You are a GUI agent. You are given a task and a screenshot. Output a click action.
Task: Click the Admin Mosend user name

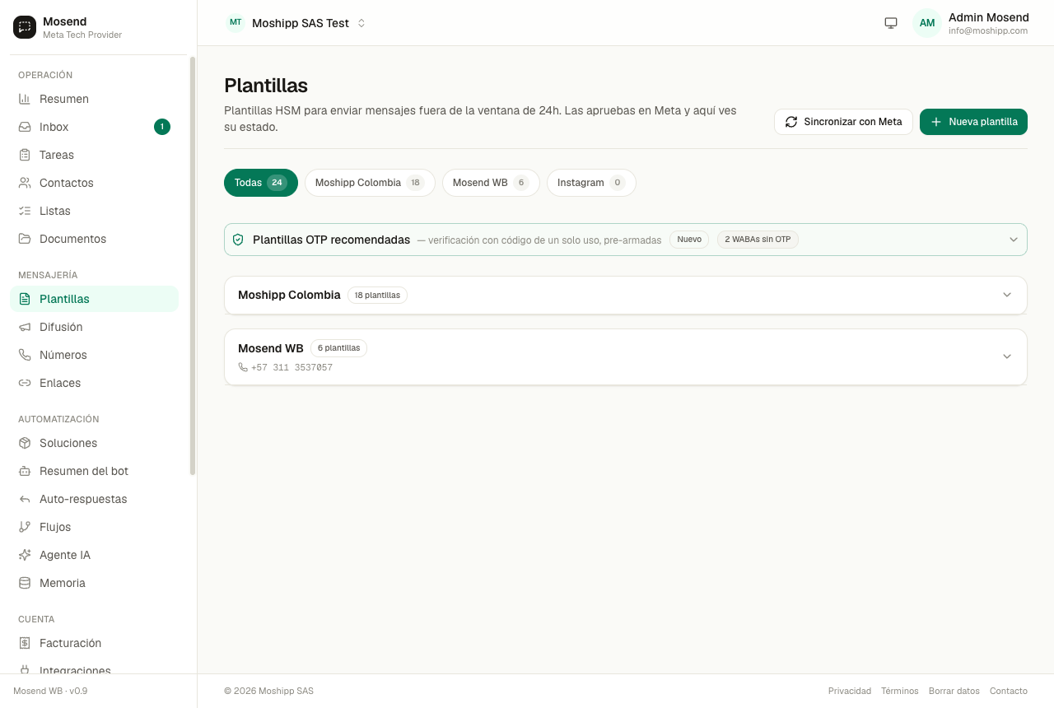989,17
